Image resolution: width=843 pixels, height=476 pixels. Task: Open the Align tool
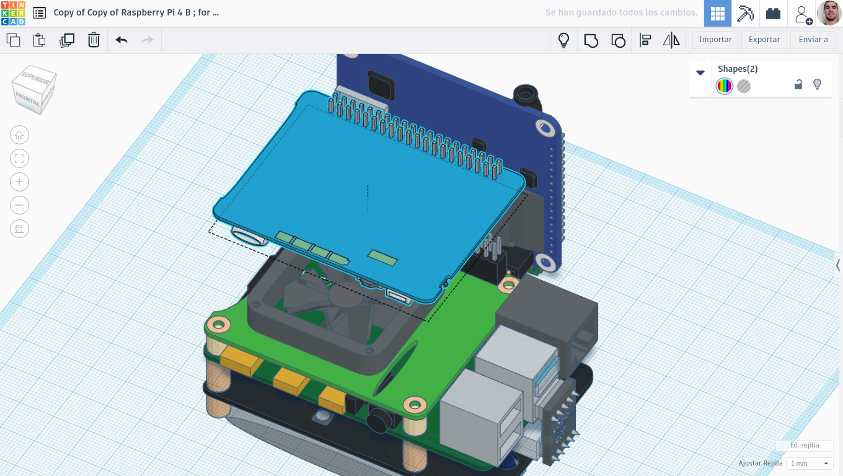tap(645, 40)
